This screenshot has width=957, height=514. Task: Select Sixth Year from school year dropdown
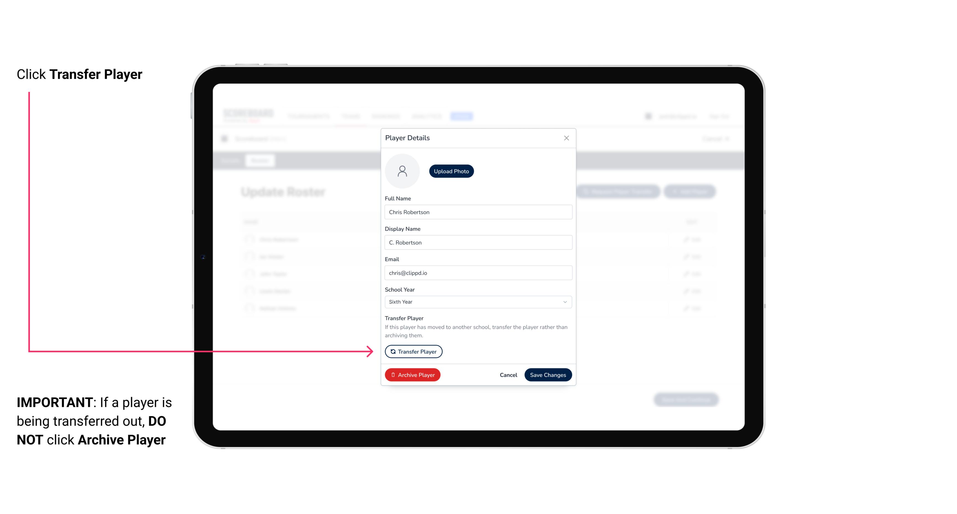click(478, 301)
